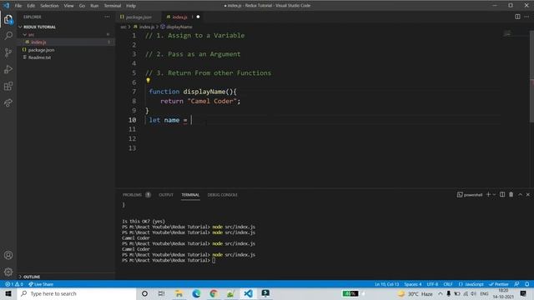The image size is (534, 300).
Task: Open File Explorer from taskbar
Action: tap(179, 293)
